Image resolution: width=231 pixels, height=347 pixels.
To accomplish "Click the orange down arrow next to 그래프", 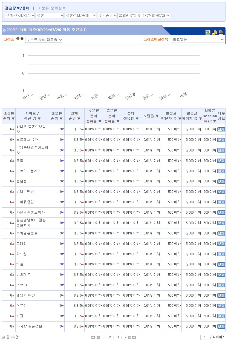I will pyautogui.click(x=18, y=39).
